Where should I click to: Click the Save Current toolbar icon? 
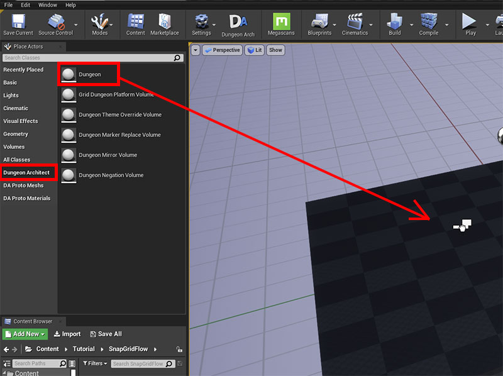18,22
